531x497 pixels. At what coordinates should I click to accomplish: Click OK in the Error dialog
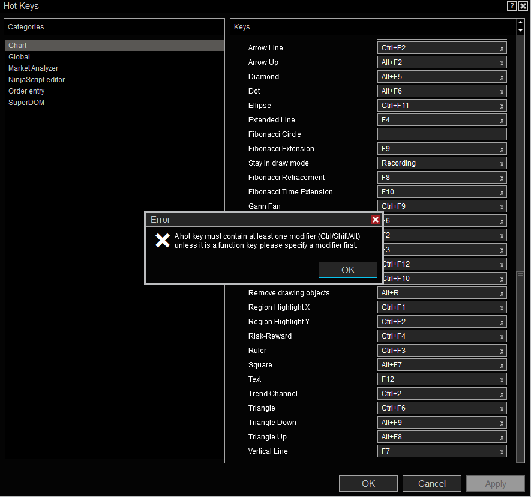[348, 270]
